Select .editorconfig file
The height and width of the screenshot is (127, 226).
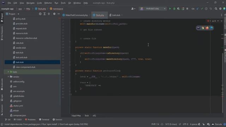19,81
